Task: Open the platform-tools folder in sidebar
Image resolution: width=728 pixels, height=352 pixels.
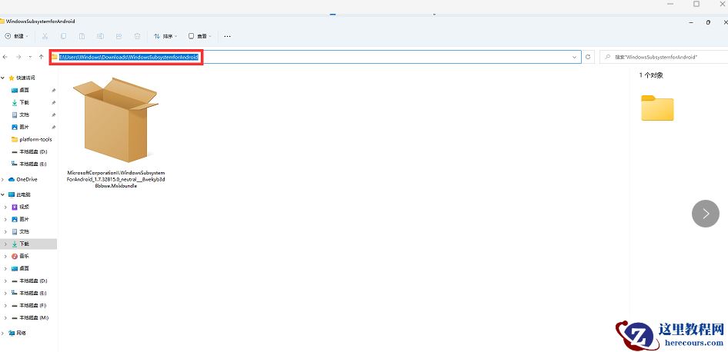Action: tap(32, 139)
